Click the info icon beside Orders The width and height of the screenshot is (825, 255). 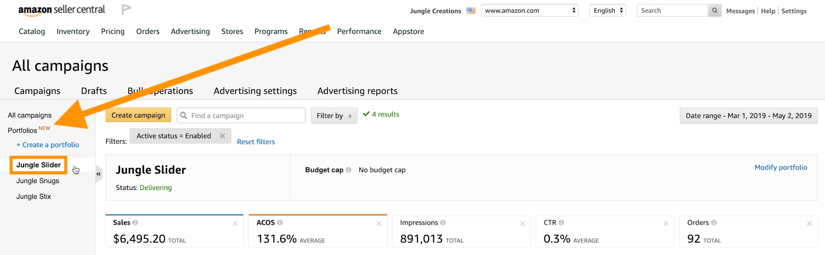(x=714, y=223)
